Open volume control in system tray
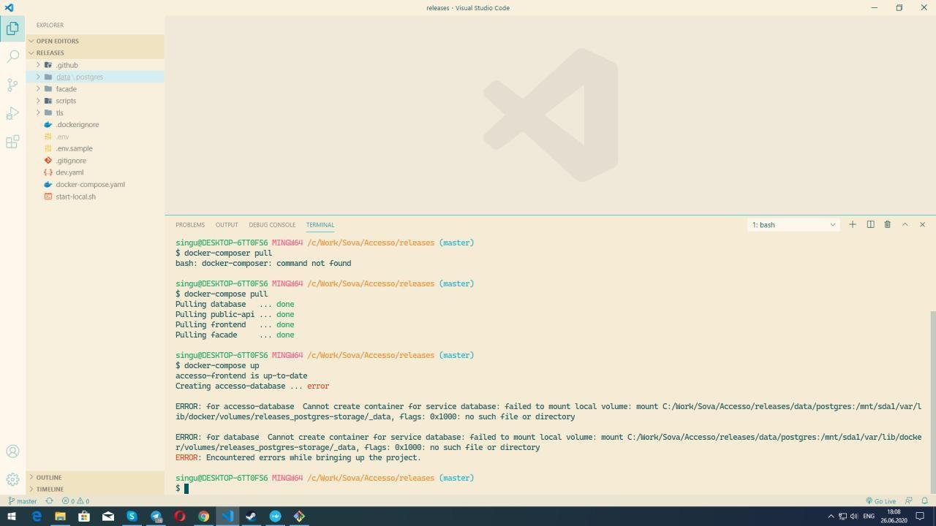936x526 pixels. click(854, 517)
